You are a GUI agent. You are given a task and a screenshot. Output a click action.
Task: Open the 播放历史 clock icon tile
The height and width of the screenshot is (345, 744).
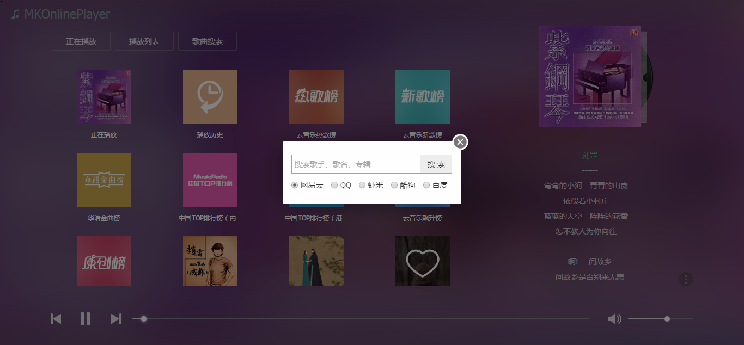[x=210, y=97]
